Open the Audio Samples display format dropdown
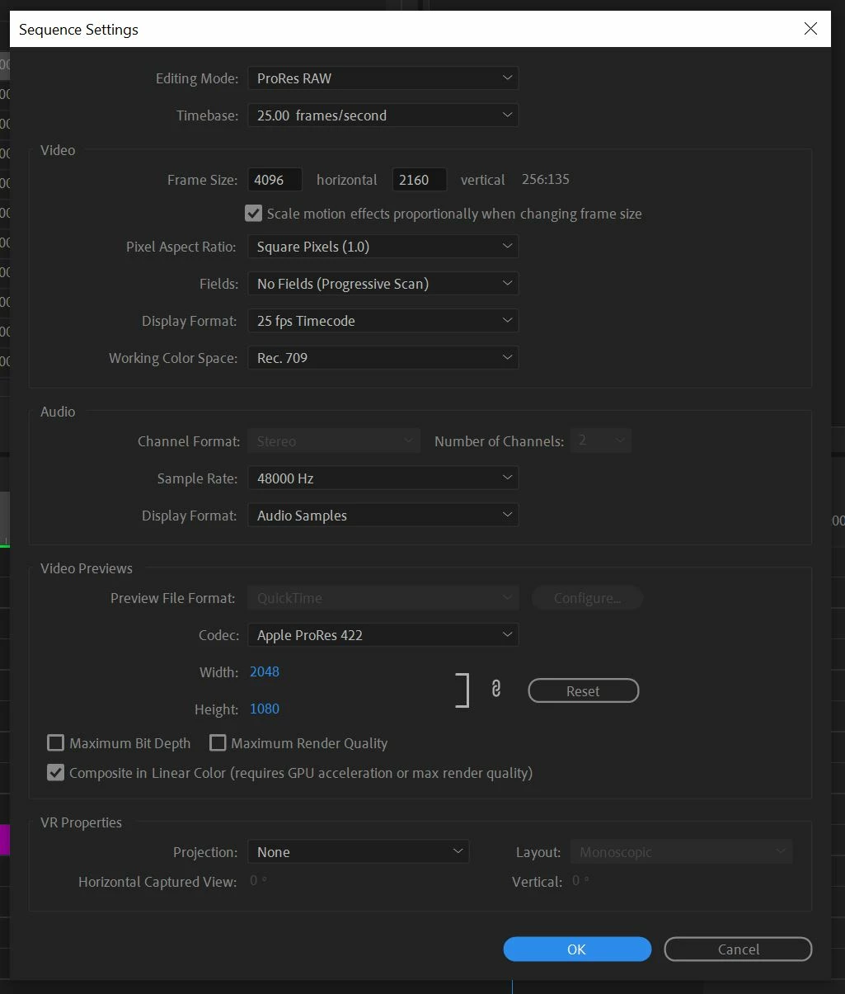The height and width of the screenshot is (994, 845). click(x=383, y=516)
